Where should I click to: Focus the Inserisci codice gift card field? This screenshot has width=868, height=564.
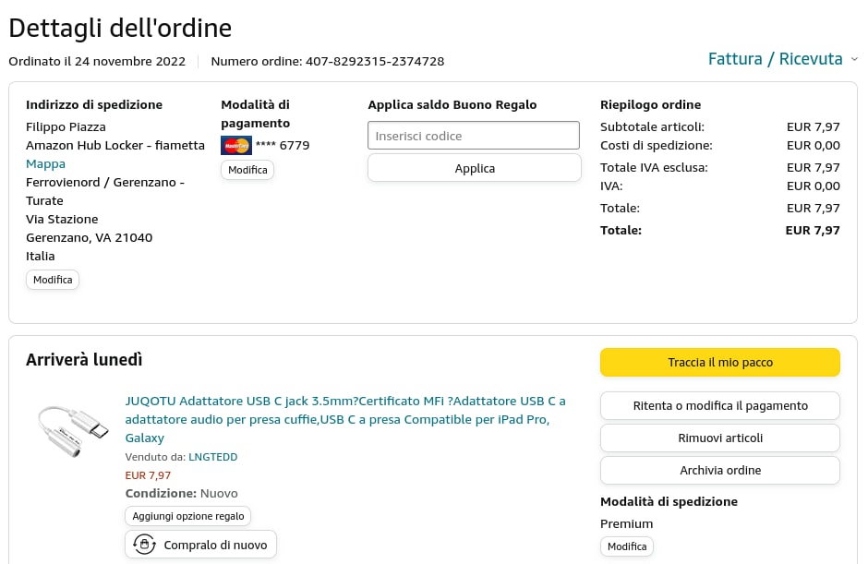click(474, 136)
